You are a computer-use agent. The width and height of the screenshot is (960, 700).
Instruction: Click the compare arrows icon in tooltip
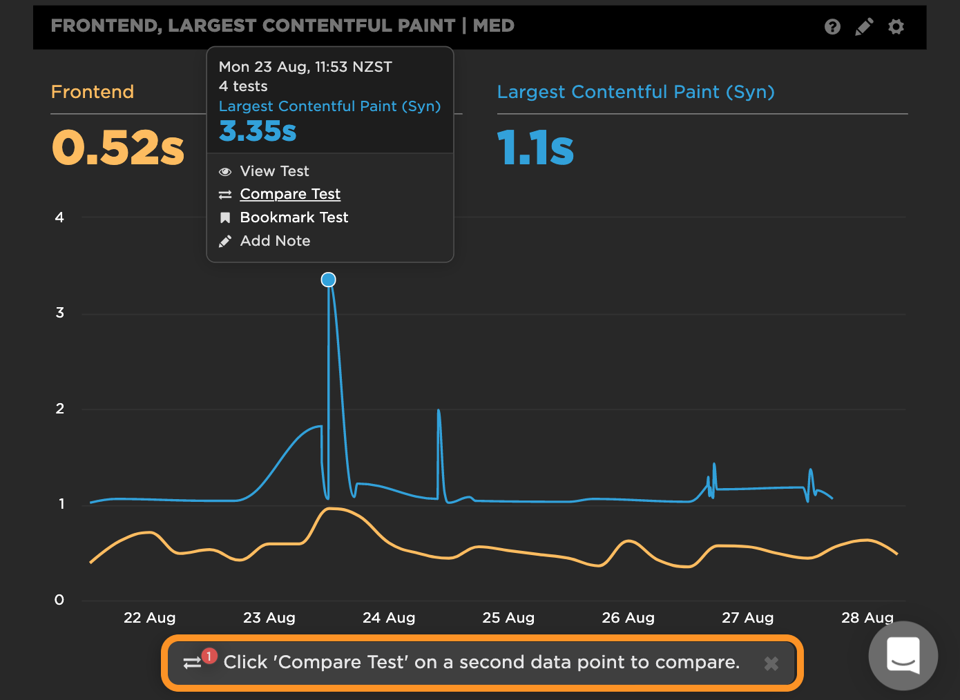tap(225, 195)
